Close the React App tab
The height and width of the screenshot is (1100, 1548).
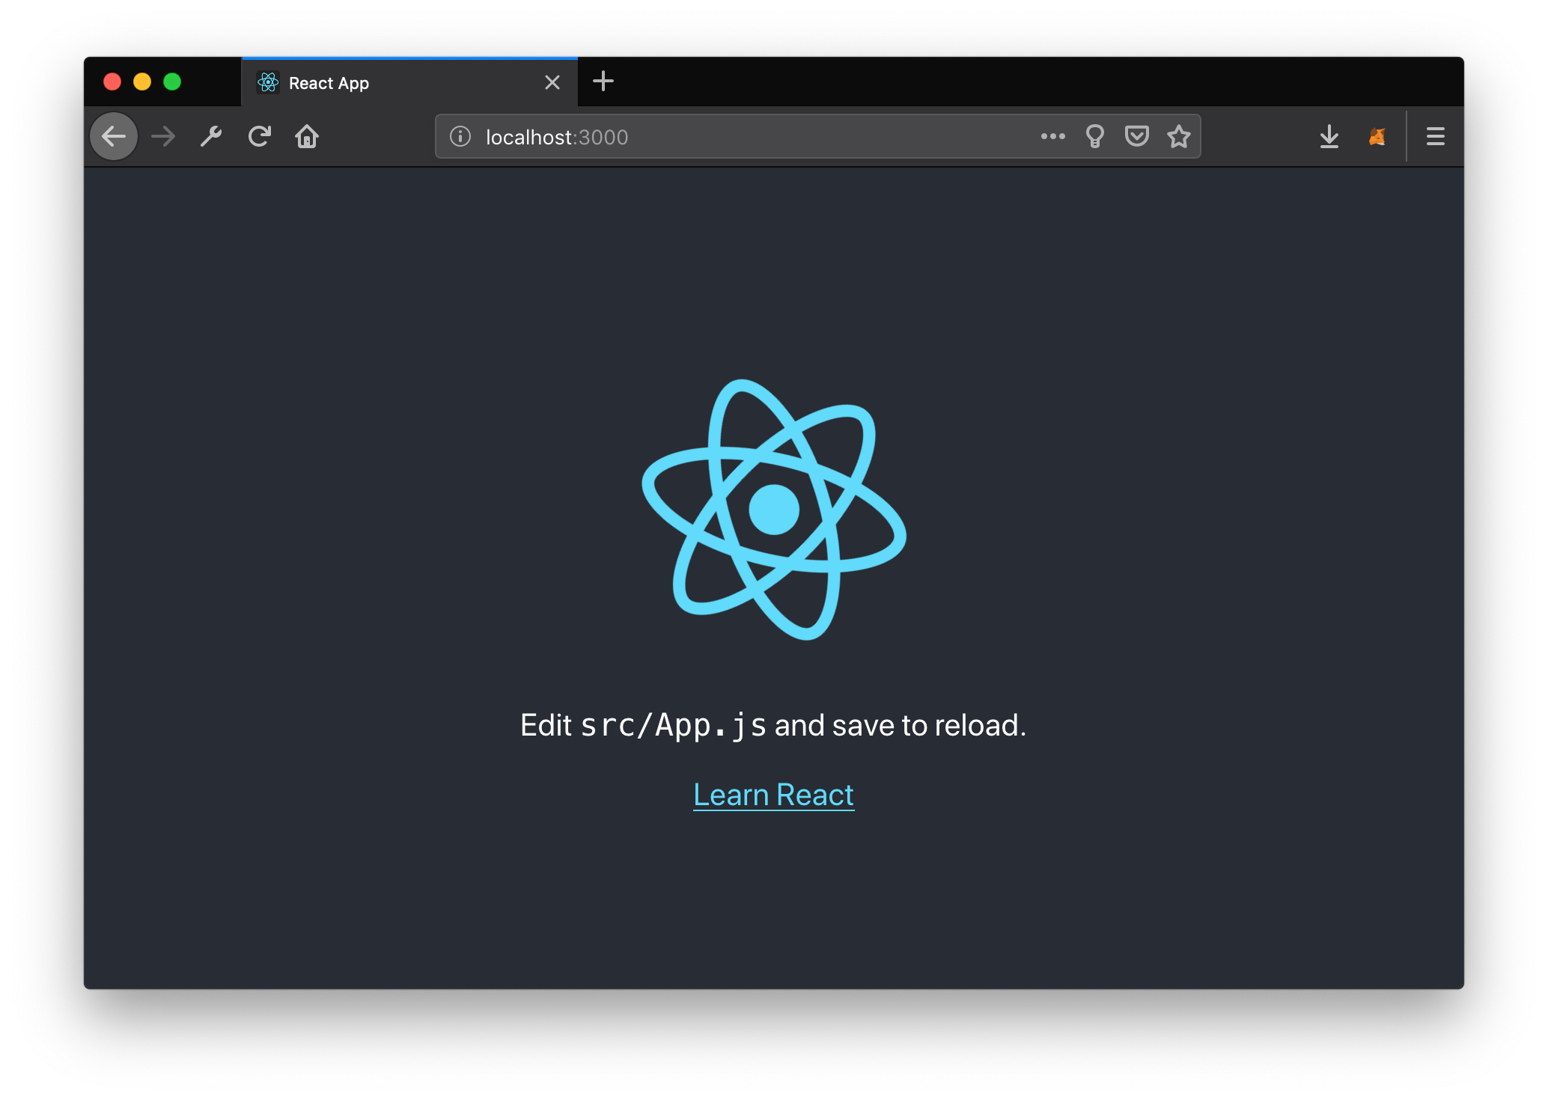552,82
